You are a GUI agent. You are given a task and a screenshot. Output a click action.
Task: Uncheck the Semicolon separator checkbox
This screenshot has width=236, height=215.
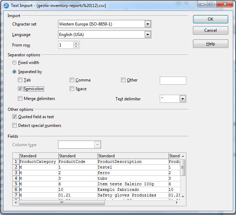coord(20,89)
